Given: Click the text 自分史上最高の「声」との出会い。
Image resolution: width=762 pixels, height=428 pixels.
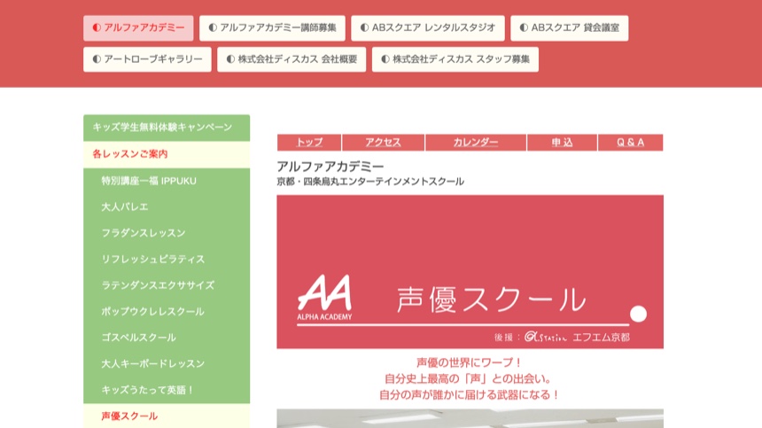Looking at the screenshot, I should (469, 378).
